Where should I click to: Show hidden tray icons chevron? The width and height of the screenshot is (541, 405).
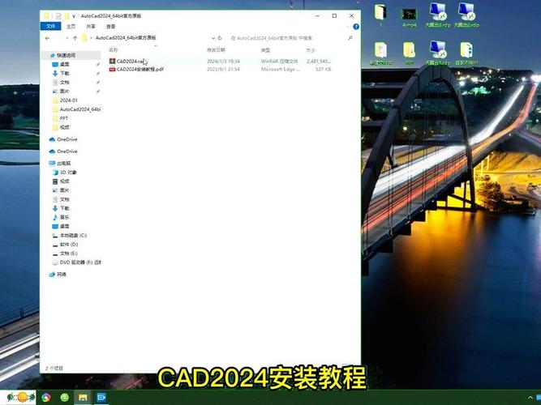coord(530,398)
